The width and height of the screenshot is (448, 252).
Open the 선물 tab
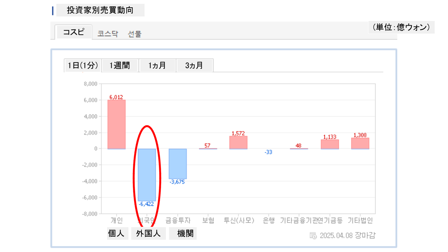tap(135, 34)
